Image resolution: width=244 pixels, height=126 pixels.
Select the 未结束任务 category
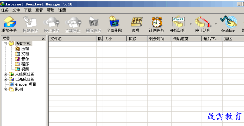(25, 74)
